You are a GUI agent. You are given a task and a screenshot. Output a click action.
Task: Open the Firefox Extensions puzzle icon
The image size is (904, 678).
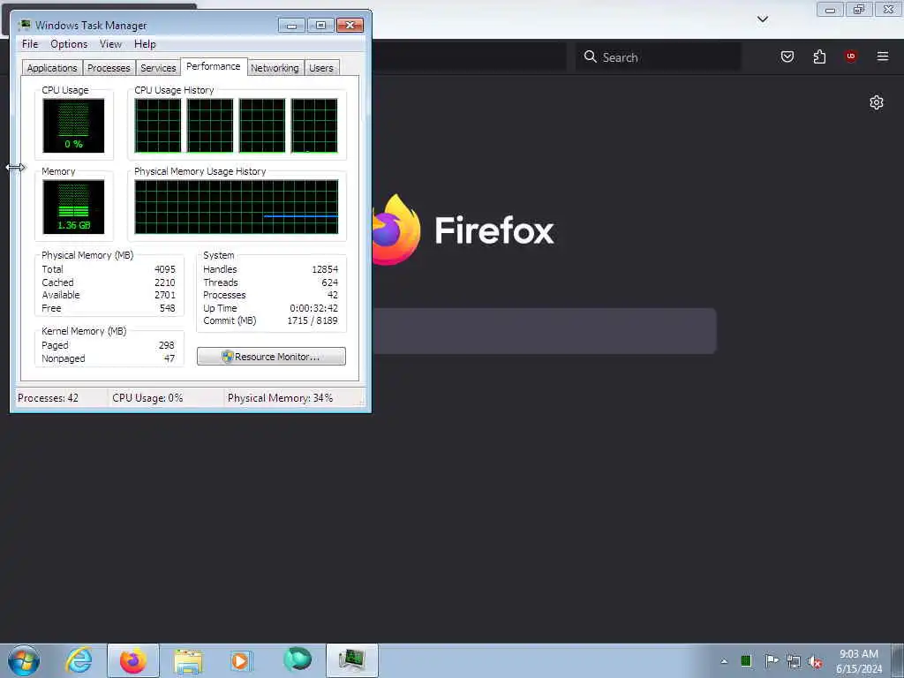click(819, 56)
